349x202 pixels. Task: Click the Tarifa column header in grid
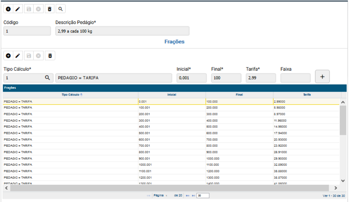pos(307,94)
